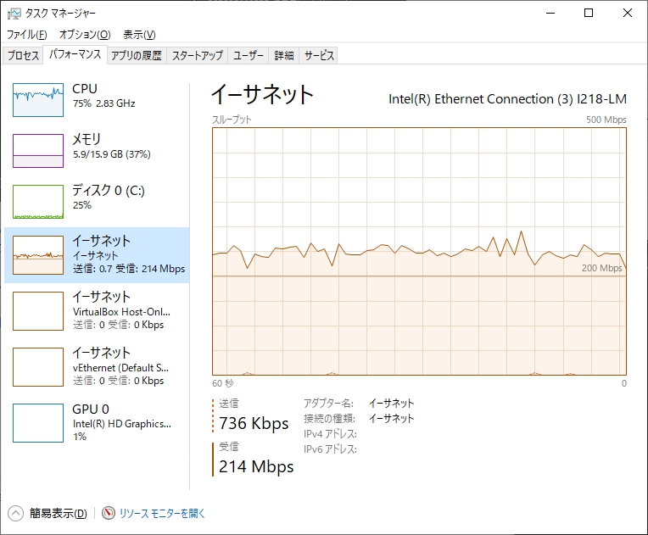This screenshot has height=535, width=648.
Task: Select the メモリ graph thumbnail
Action: click(38, 151)
